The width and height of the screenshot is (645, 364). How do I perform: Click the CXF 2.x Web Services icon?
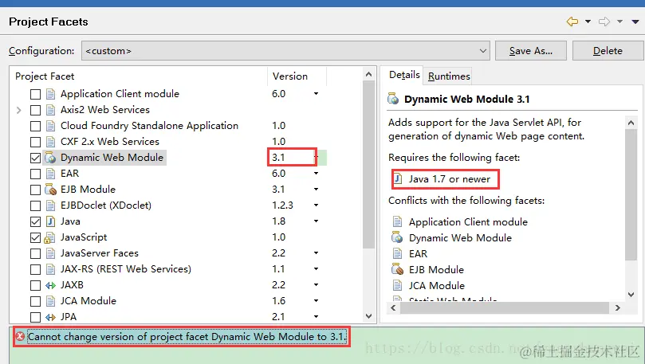tap(50, 142)
